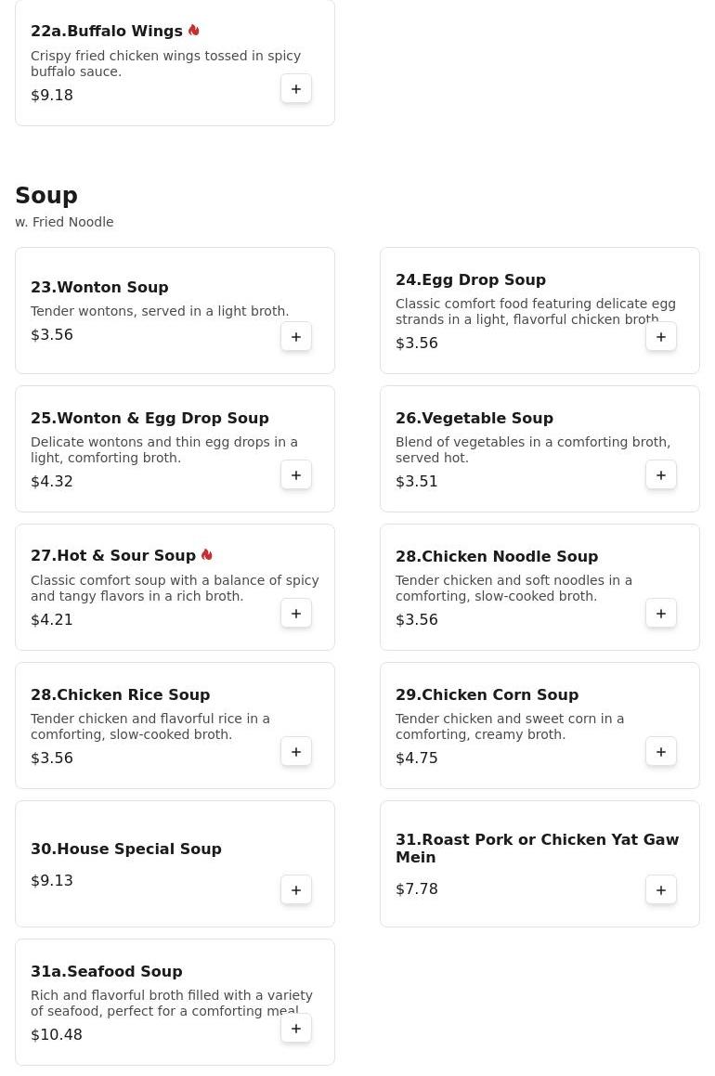Select the Soup section heading
Screen dimensions: 715x1076
click(x=46, y=196)
